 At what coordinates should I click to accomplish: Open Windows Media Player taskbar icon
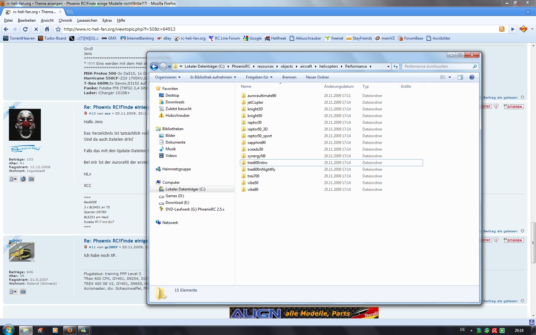[x=55, y=330]
